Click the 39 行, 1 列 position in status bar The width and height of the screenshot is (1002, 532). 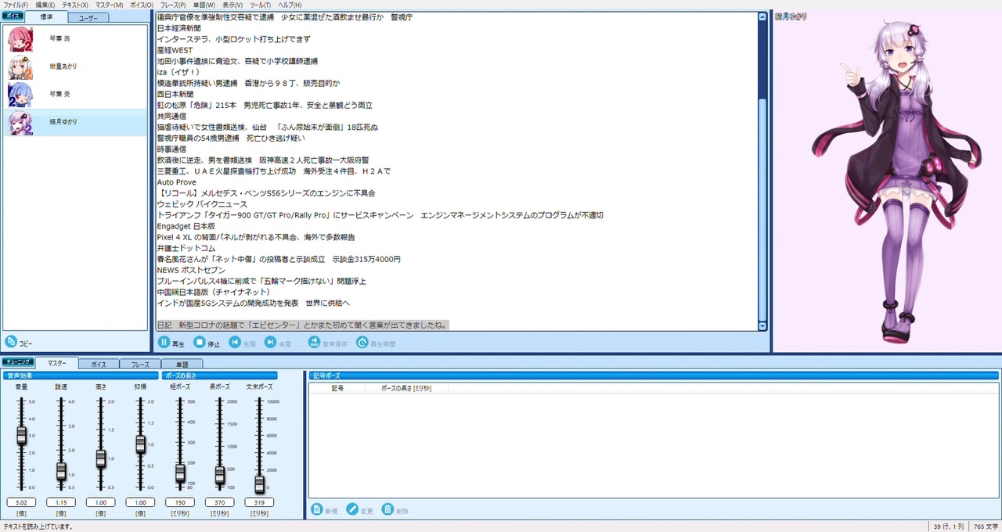click(x=948, y=527)
